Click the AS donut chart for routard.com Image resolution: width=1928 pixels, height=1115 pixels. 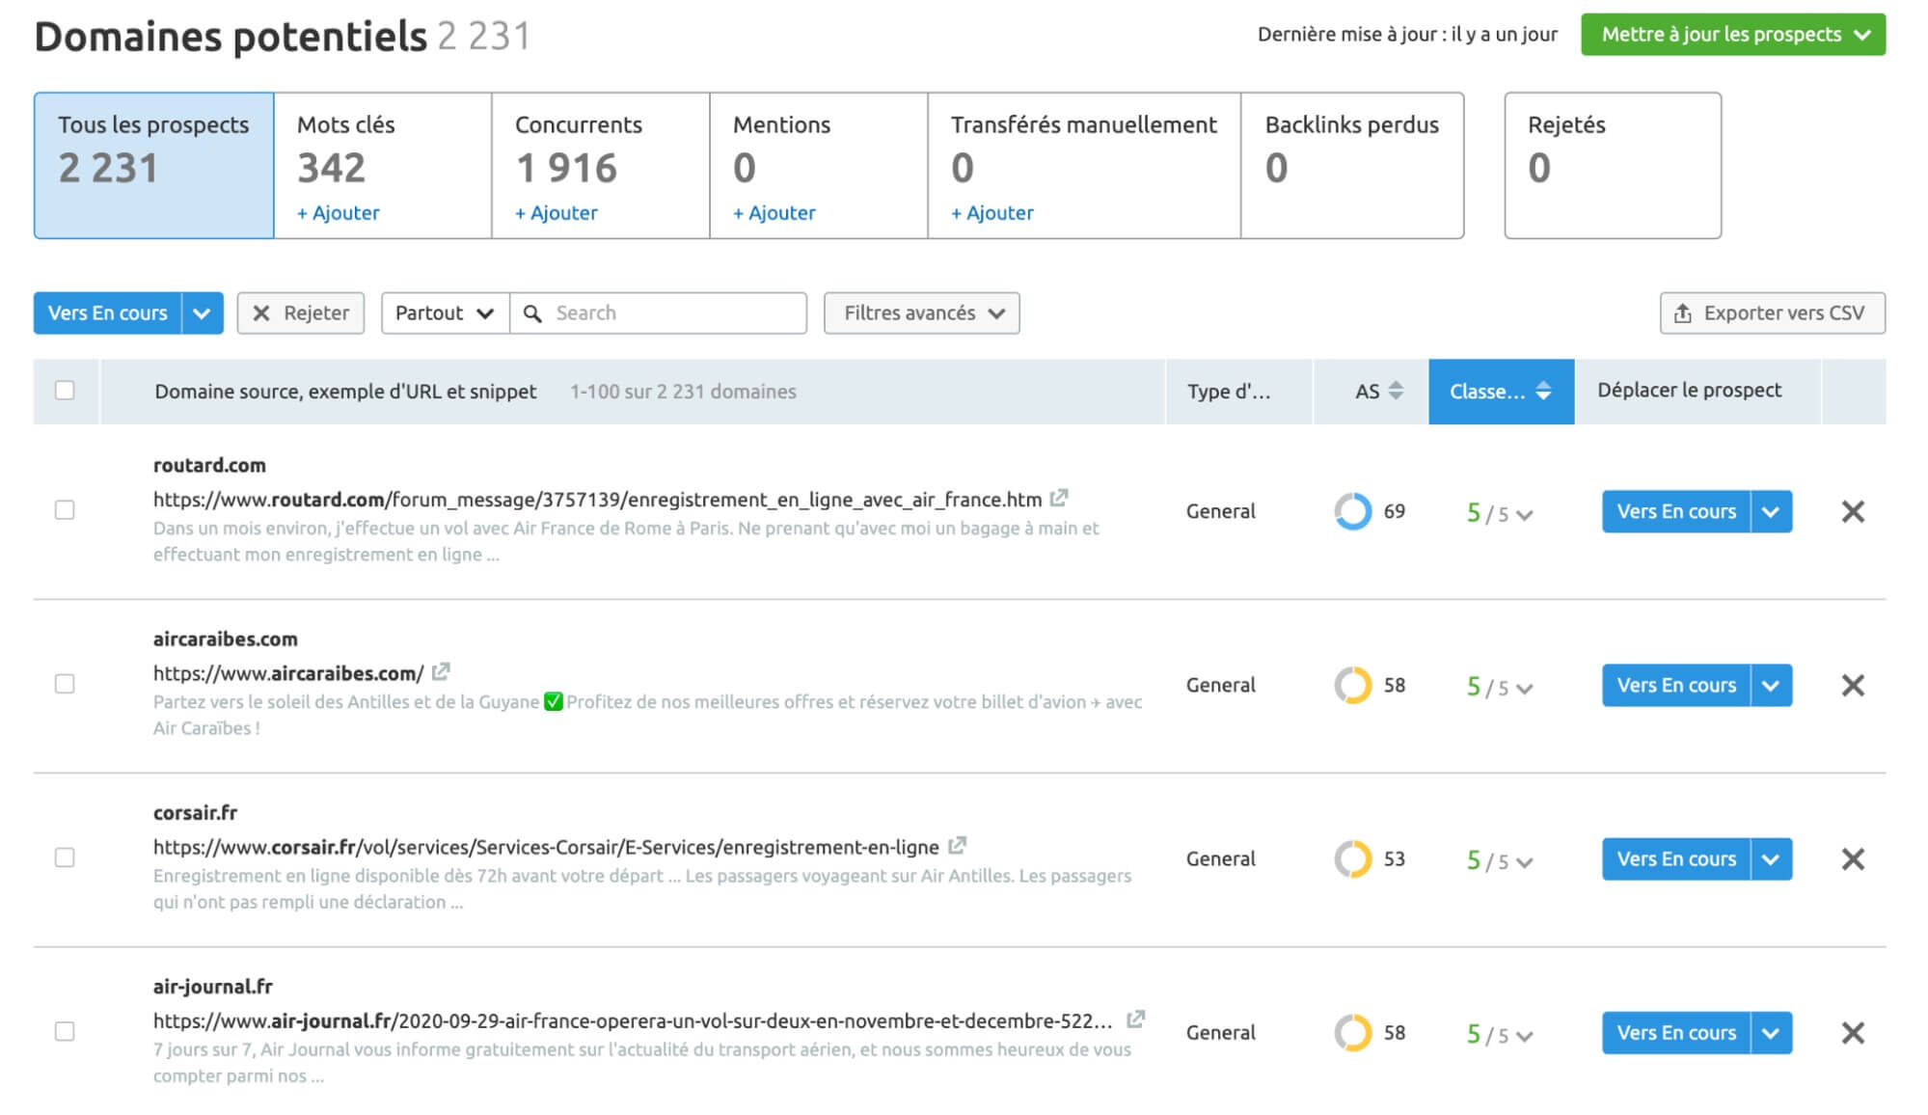(x=1353, y=511)
